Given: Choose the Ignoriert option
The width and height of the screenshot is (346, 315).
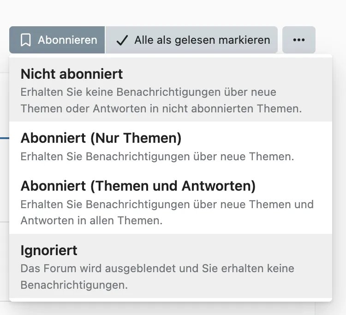Looking at the screenshot, I should 171,266.
